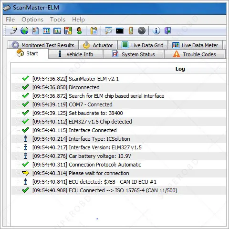This screenshot has height=229, width=229.
Task: Select 'Connection Protocol: Automatic' log entry
Action: 119,165
